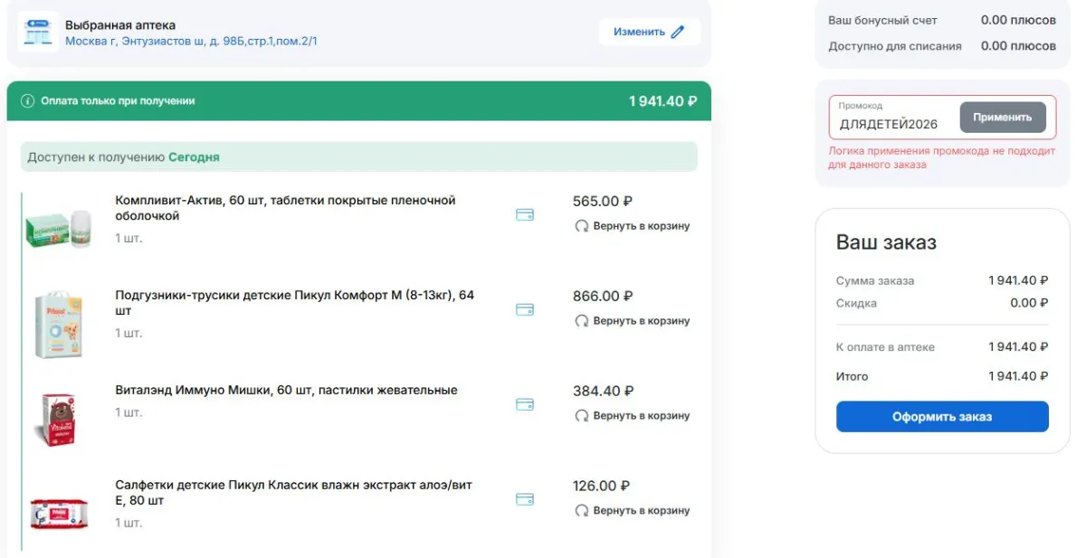Screen dimensions: 1086x558
Task: Click Изменить to change pharmacy
Action: pyautogui.click(x=650, y=32)
